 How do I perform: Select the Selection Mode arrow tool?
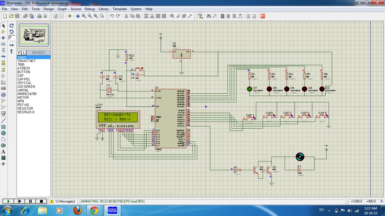pos(3,25)
